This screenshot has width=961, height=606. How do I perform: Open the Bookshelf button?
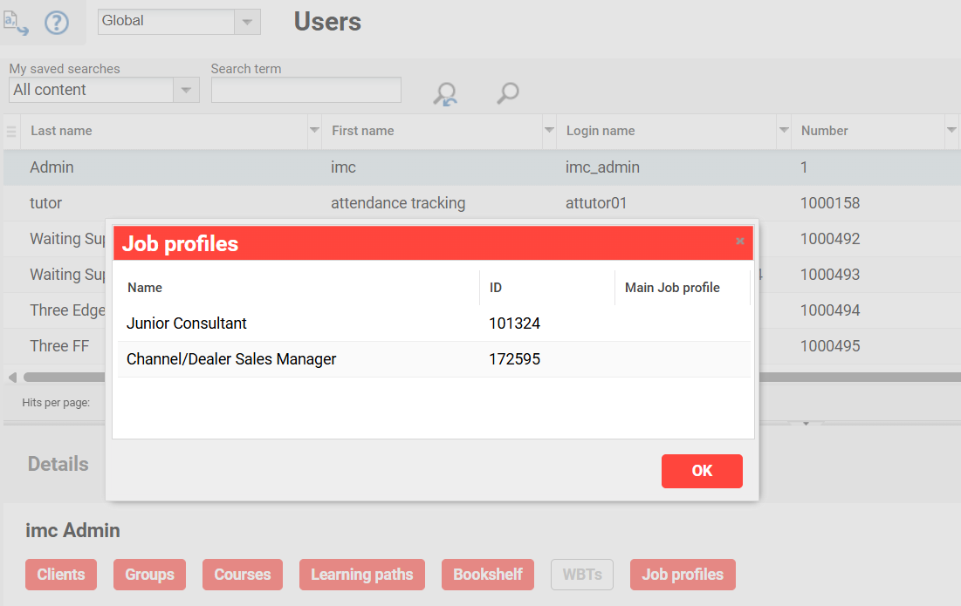pyautogui.click(x=487, y=574)
